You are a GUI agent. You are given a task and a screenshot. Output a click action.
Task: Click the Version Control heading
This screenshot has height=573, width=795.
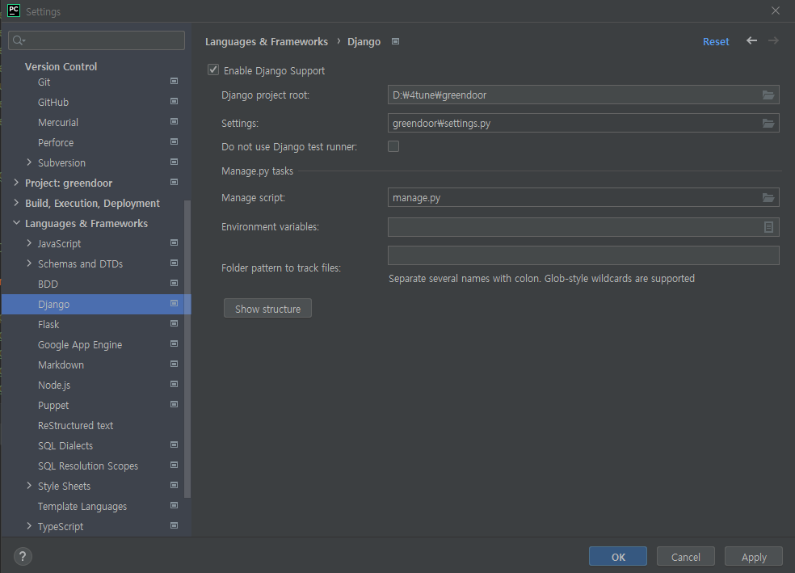[61, 66]
